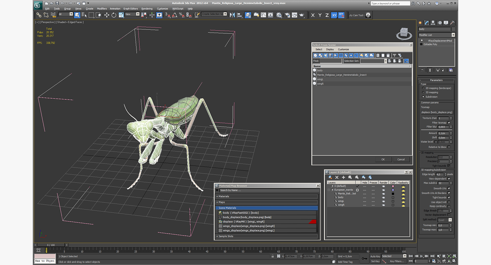Open the Graph Editors menu
The height and width of the screenshot is (265, 491).
coord(130,9)
